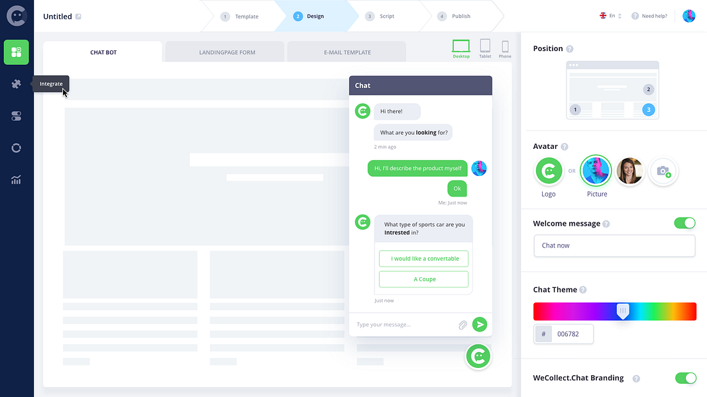This screenshot has height=397, width=707.
Task: Disable the Welcome message toggle
Action: coord(684,223)
